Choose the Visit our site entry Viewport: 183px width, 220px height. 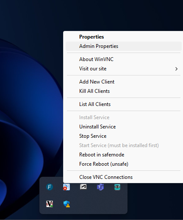tap(124, 69)
